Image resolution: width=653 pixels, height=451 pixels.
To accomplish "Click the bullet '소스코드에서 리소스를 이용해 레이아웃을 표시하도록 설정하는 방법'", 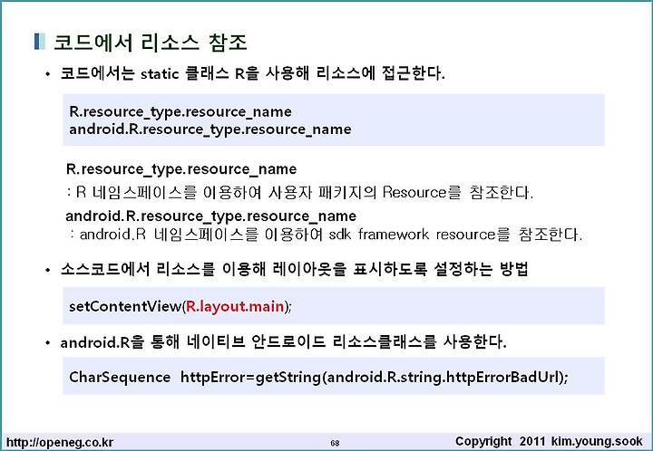I will (295, 269).
